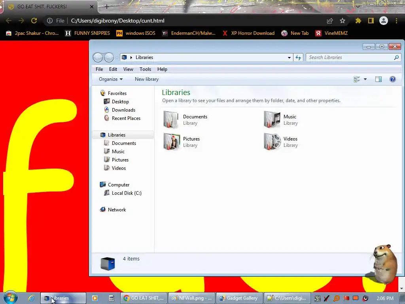This screenshot has height=304, width=405.
Task: Show the preview pane
Action: point(379,79)
